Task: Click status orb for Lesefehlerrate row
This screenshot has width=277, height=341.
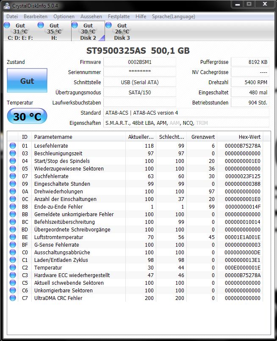Action: (x=13, y=146)
